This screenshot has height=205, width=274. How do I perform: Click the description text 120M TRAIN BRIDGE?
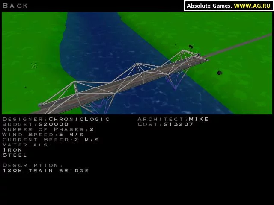[x=46, y=170]
